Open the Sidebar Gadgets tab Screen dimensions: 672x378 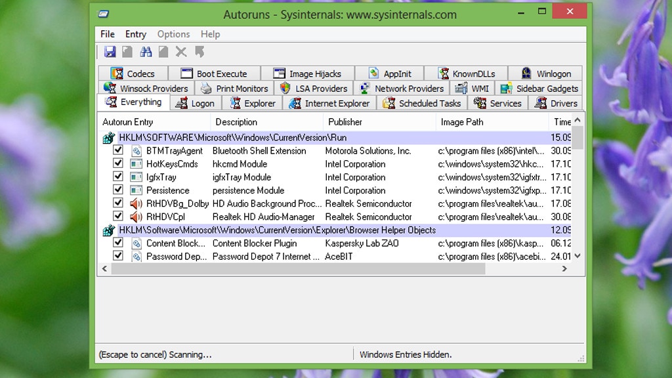(539, 89)
